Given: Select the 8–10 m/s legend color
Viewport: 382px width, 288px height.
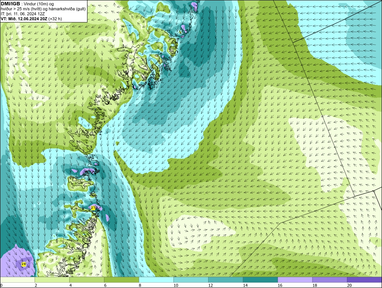Looking at the screenshot, I should click(156, 280).
